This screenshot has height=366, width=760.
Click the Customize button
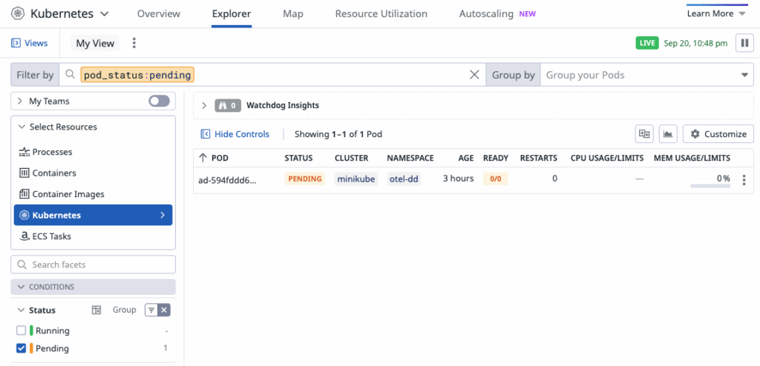click(718, 134)
